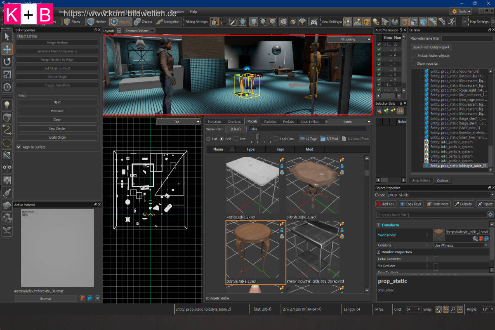Expand the Transform property group

point(378,225)
